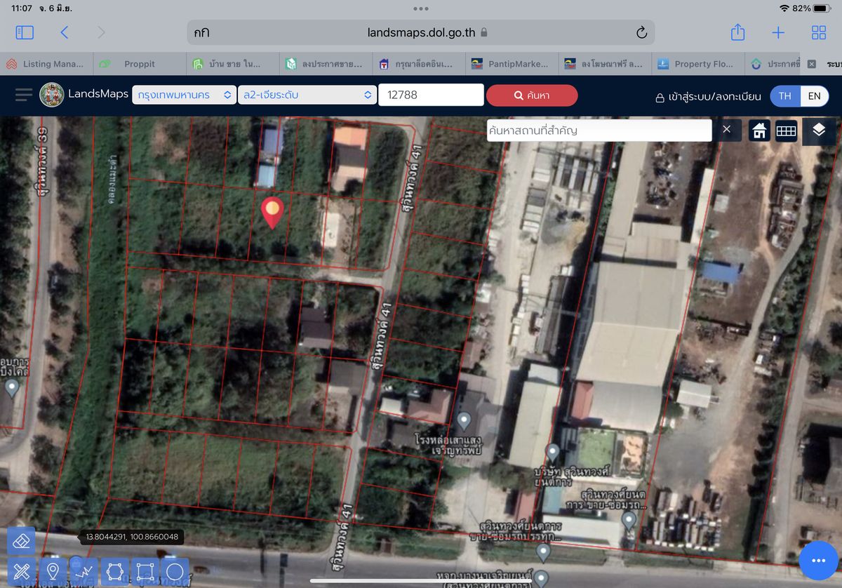
Task: Expand the ล2-เจียระดับ district dropdown
Action: point(308,95)
